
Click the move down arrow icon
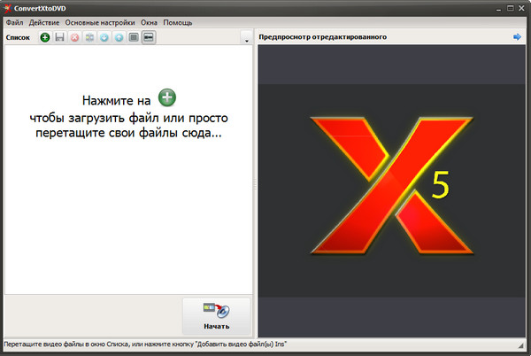click(104, 38)
